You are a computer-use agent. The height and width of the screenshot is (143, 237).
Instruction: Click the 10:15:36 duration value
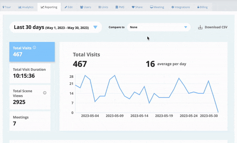tap(24, 76)
